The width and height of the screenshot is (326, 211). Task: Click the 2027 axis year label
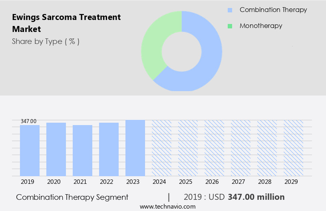pos(239,182)
